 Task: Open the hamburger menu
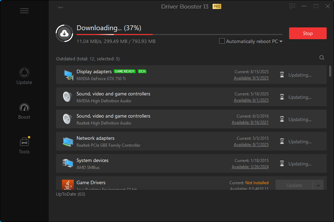click(x=24, y=11)
